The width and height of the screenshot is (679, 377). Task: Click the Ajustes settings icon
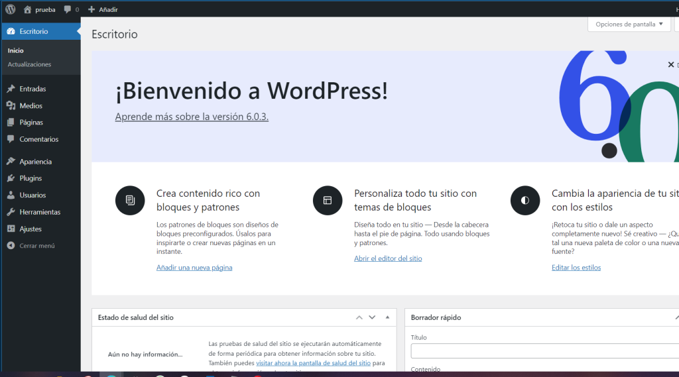pyautogui.click(x=11, y=229)
